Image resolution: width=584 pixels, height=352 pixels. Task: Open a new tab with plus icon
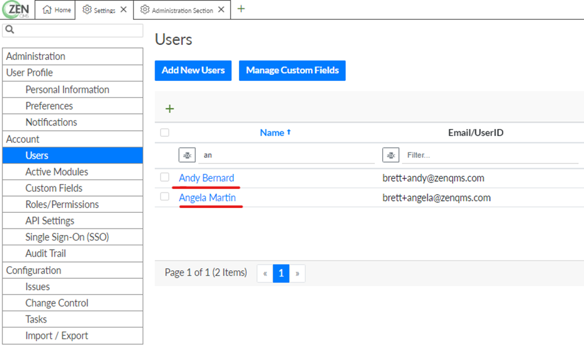[241, 8]
